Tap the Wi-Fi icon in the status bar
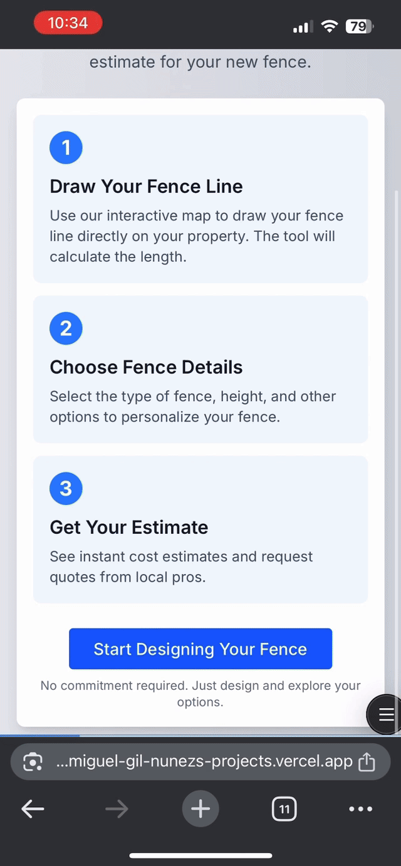 pos(329,26)
